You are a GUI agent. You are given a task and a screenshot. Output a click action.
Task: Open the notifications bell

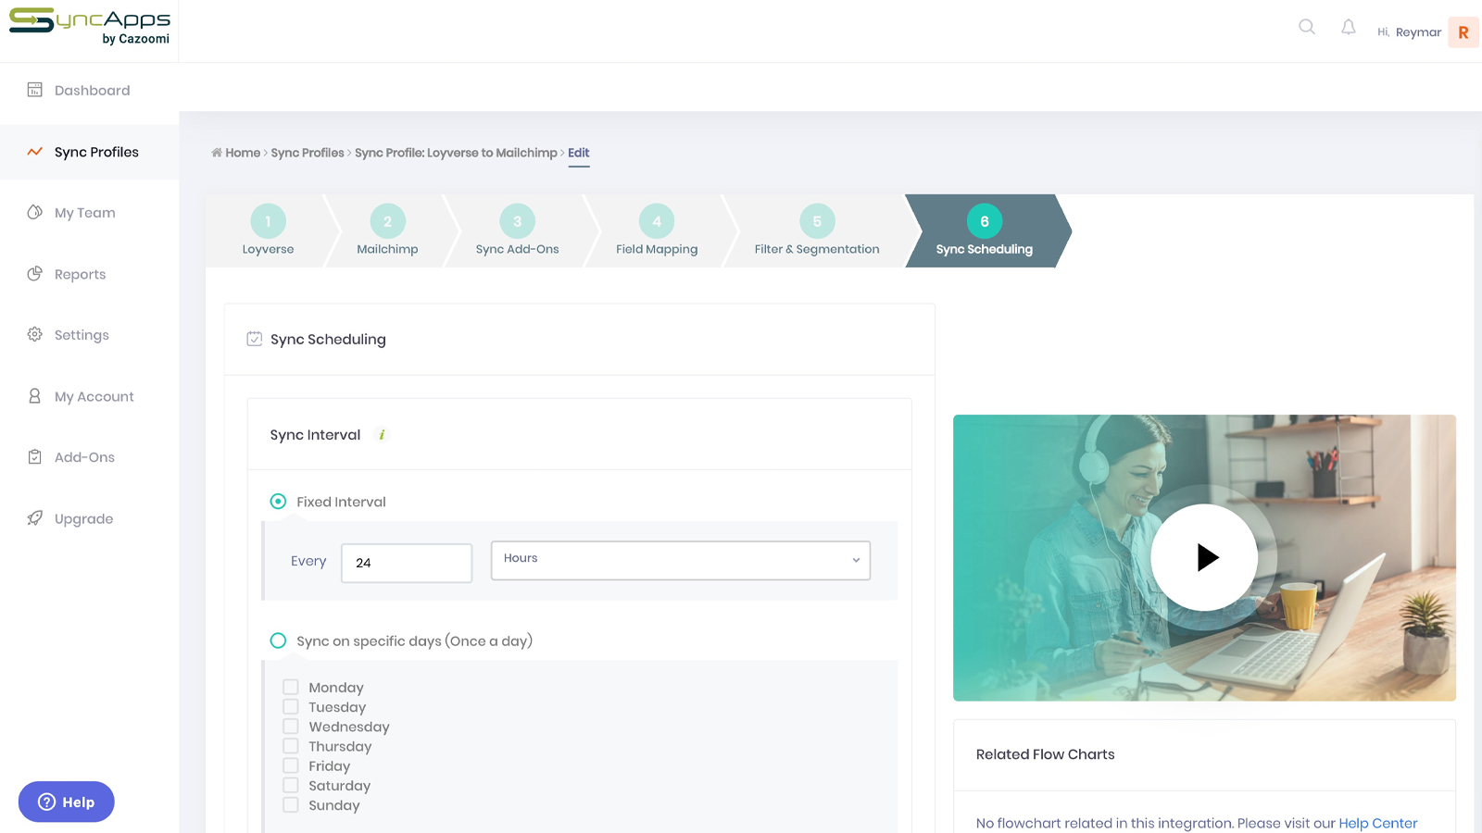[x=1349, y=28]
